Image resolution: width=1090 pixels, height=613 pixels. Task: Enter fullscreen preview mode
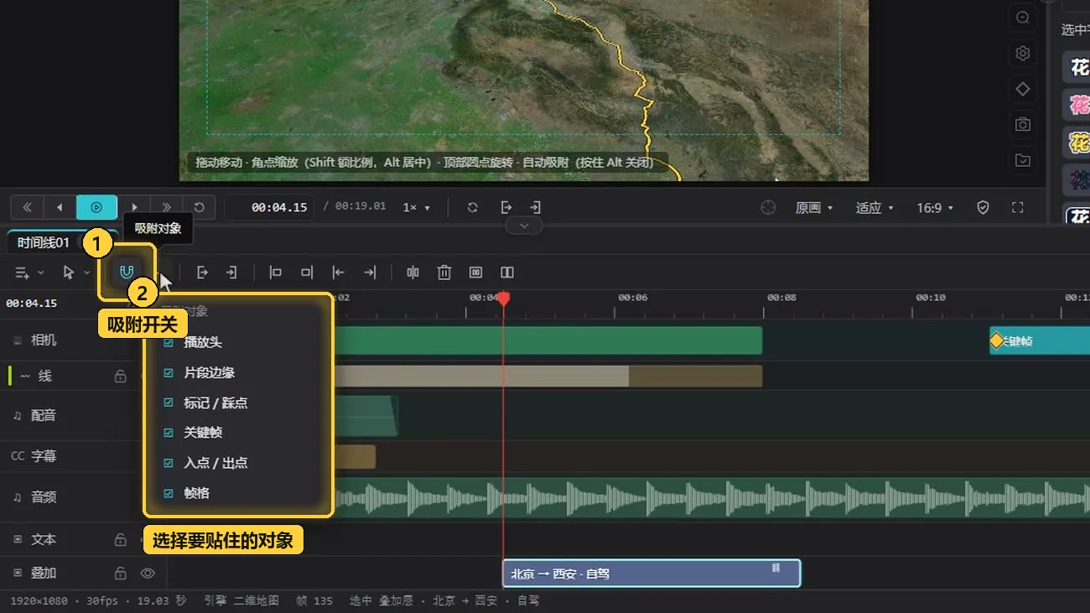tap(1018, 207)
